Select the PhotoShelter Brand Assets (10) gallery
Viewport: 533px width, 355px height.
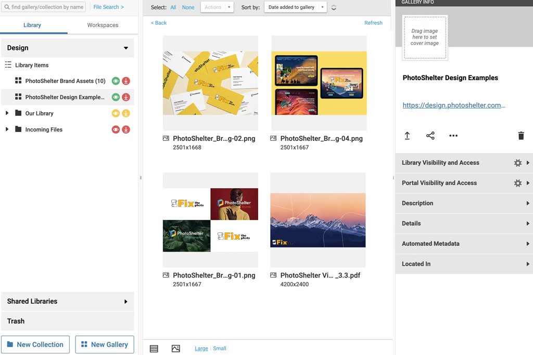tap(65, 81)
